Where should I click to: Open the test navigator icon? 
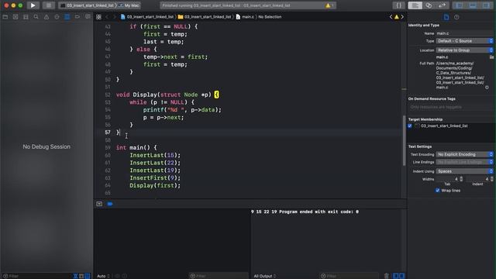(57, 17)
